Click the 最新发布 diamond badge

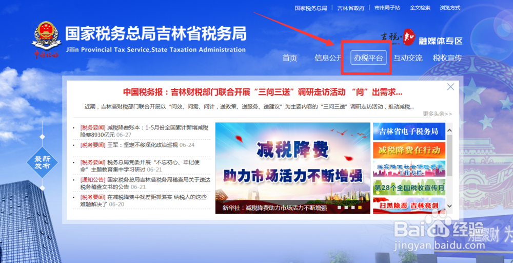tap(42, 162)
